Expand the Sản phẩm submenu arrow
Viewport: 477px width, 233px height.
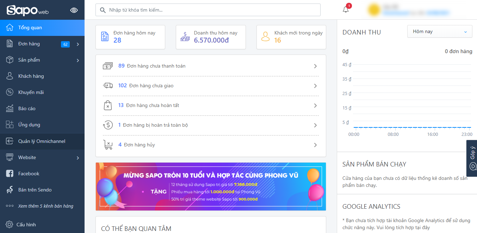78,60
